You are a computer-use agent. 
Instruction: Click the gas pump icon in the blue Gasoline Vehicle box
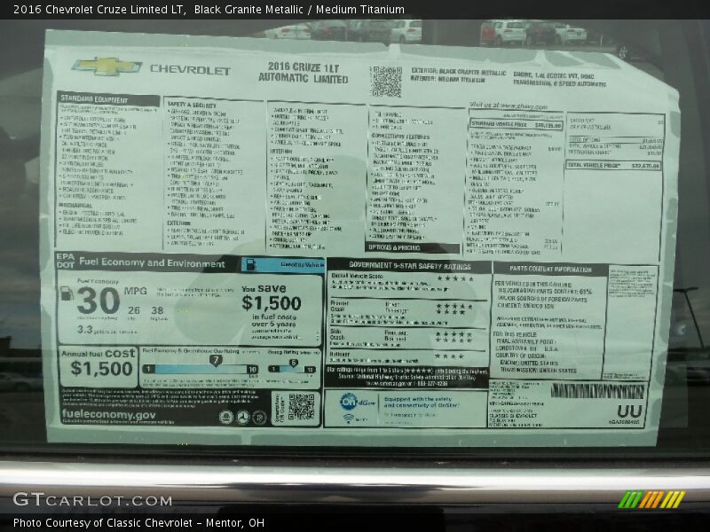(250, 264)
